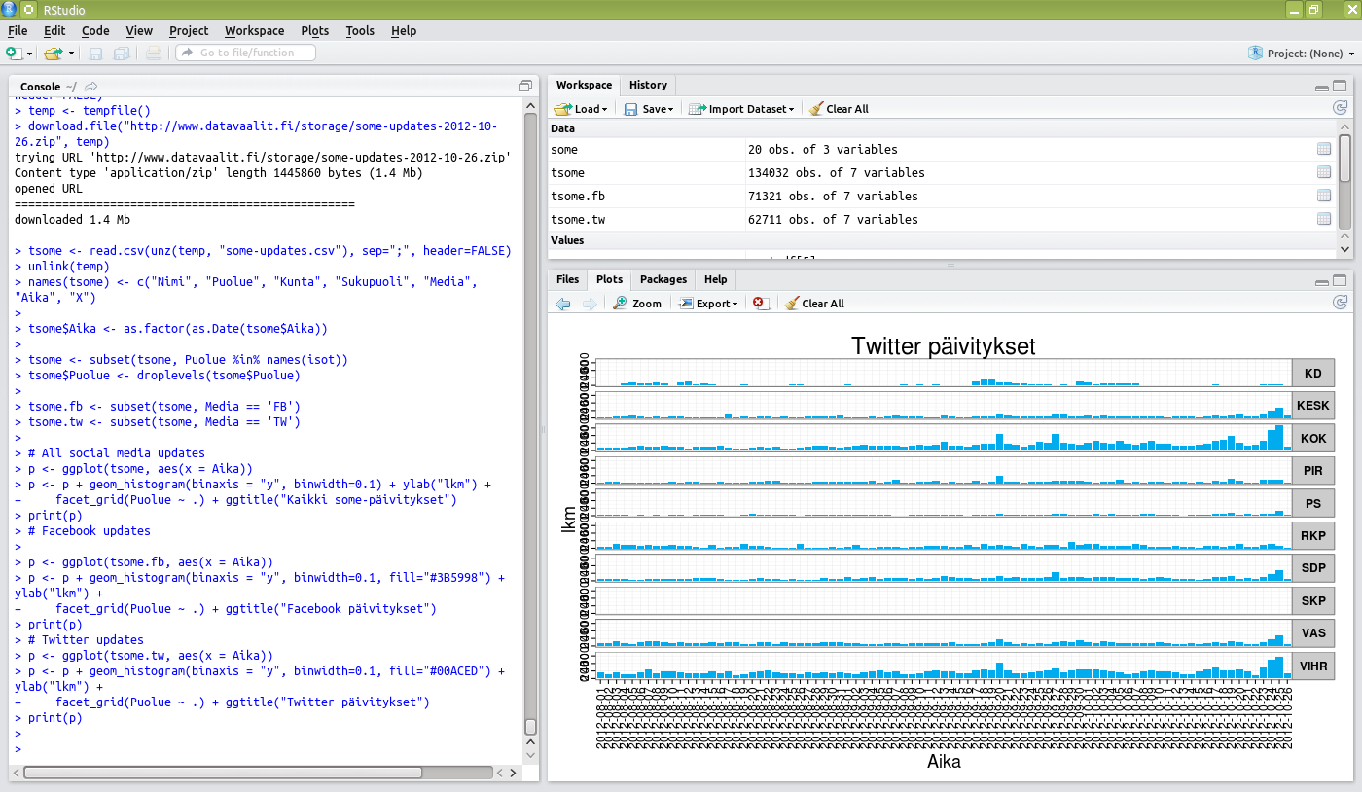The image size is (1362, 792).
Task: Click the Go to file/function field
Action: click(245, 53)
